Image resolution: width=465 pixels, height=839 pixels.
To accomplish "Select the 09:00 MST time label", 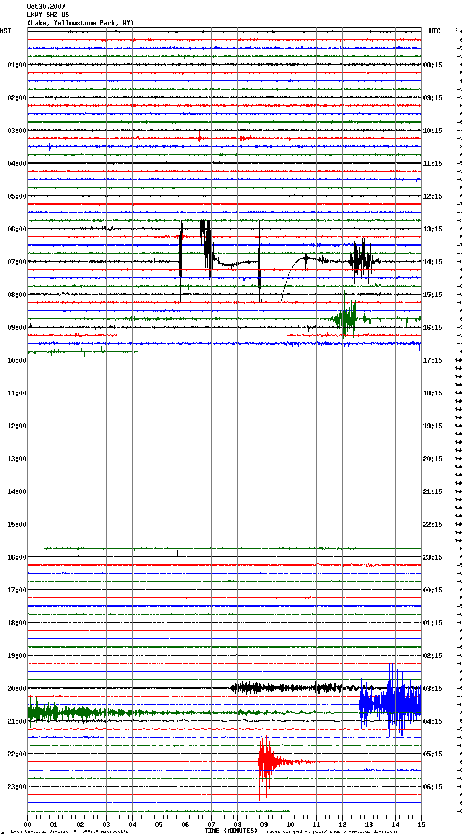I will pyautogui.click(x=17, y=328).
